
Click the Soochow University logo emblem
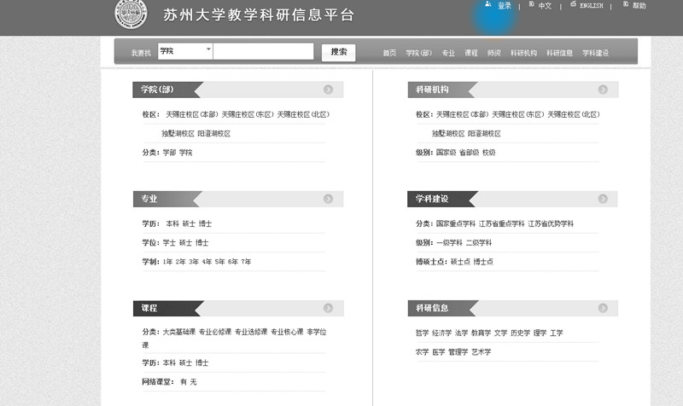tap(131, 14)
